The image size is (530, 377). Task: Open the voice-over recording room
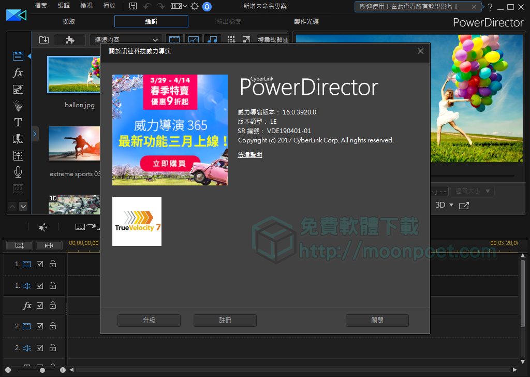[18, 172]
